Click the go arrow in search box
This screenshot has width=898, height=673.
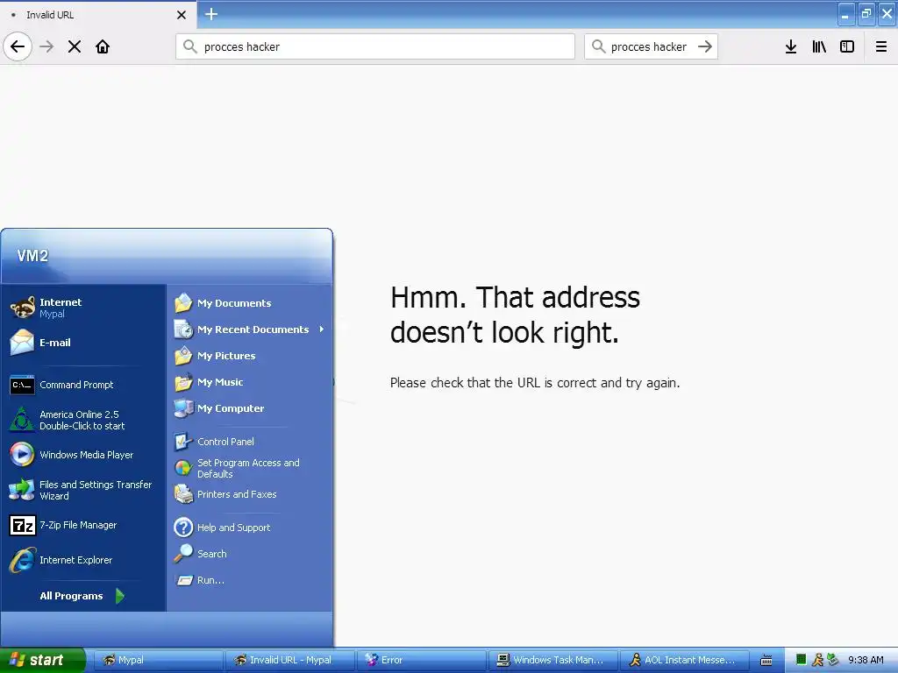coord(705,46)
